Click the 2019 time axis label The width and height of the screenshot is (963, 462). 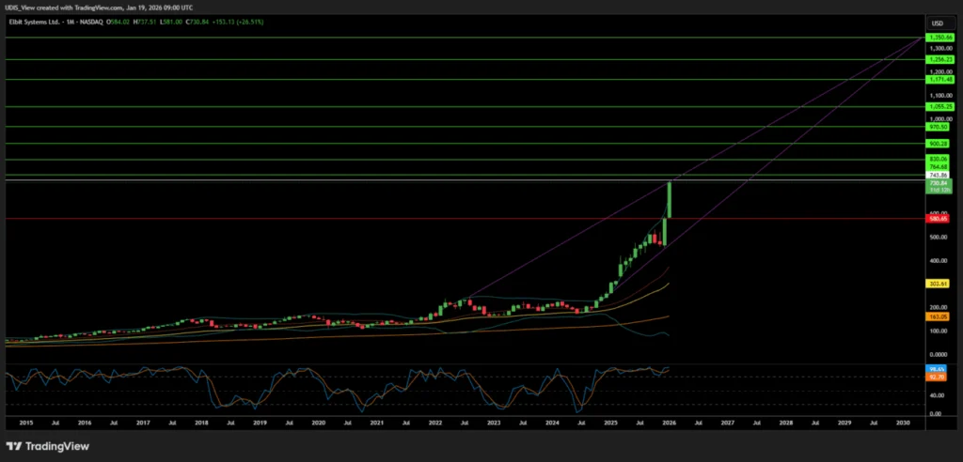(x=260, y=423)
